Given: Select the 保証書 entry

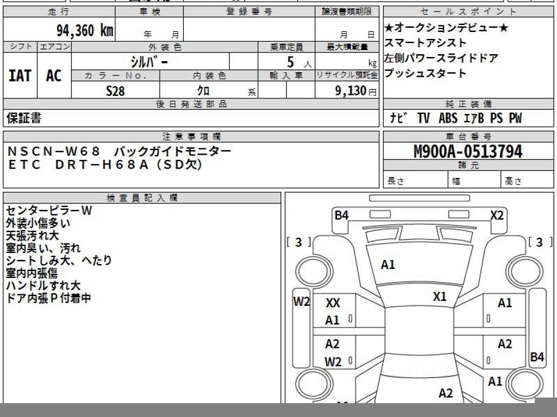Looking at the screenshot, I should point(24,118).
